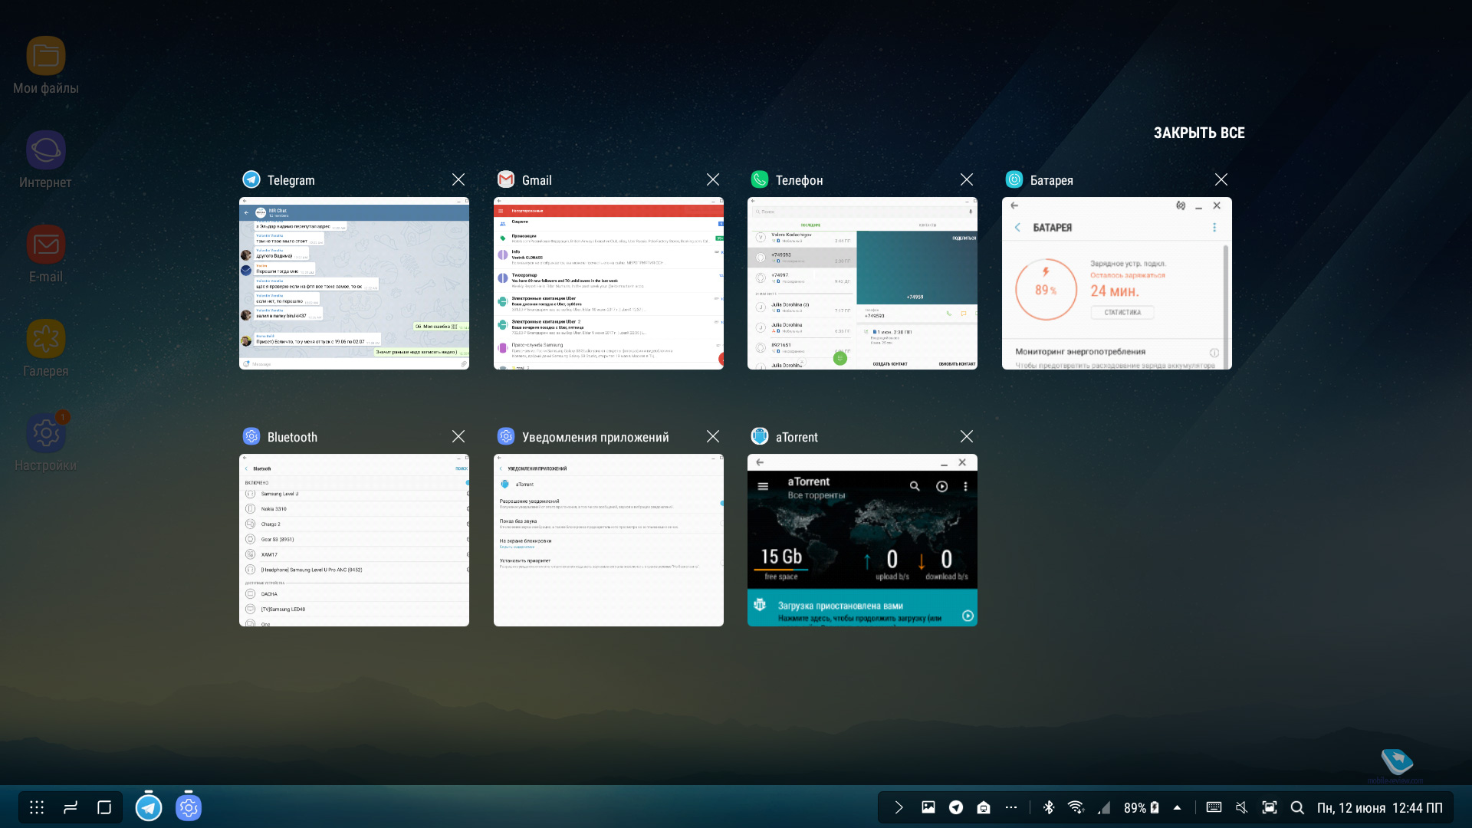This screenshot has height=828, width=1472.
Task: Click search magnifier in aTorrent window
Action: pos(915,486)
